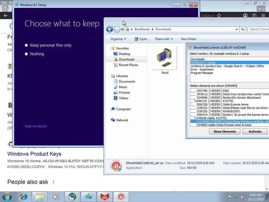Click ShowHideControls_en-us icon in details pane
Viewport: 269px width, 202px height.
pyautogui.click(x=116, y=166)
